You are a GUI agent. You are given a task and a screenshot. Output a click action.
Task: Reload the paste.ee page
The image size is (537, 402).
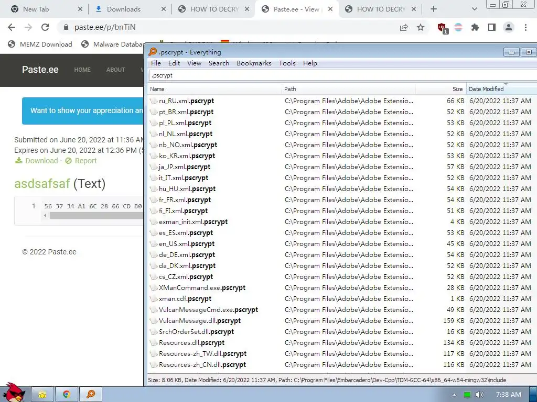point(45,27)
